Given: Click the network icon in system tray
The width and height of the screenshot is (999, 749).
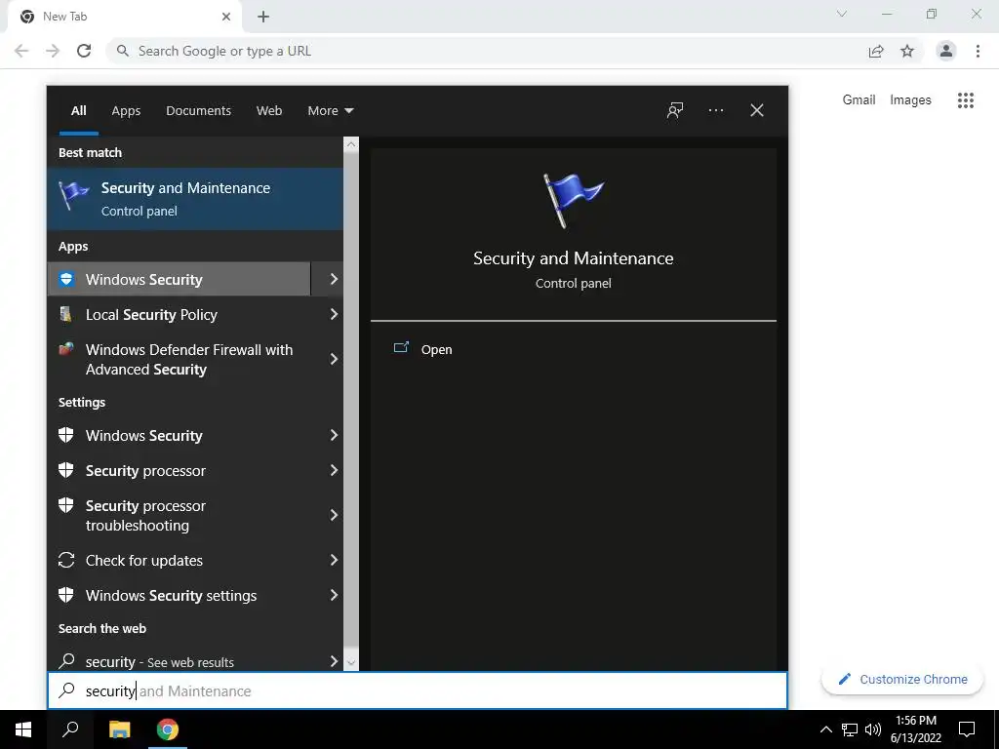Looking at the screenshot, I should (x=850, y=729).
